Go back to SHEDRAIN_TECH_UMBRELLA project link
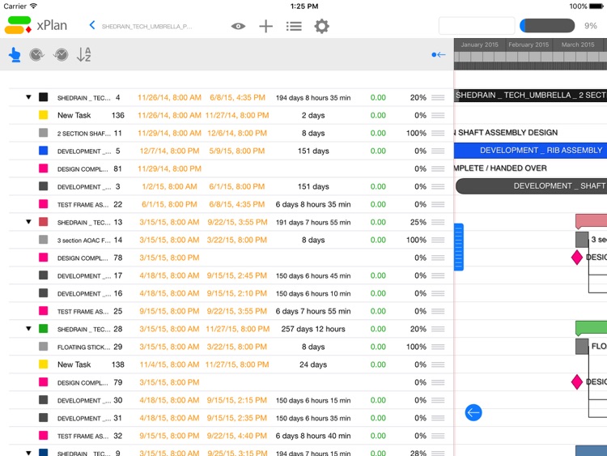Screen dimensions: 607x456 click(x=142, y=27)
